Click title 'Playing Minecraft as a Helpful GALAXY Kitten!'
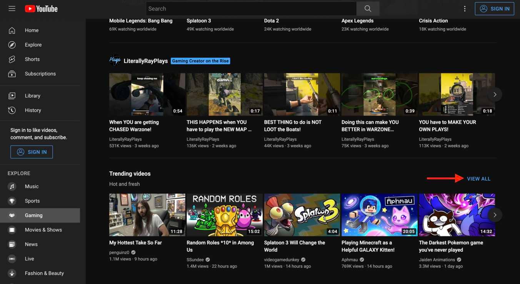The height and width of the screenshot is (284, 520). click(368, 246)
